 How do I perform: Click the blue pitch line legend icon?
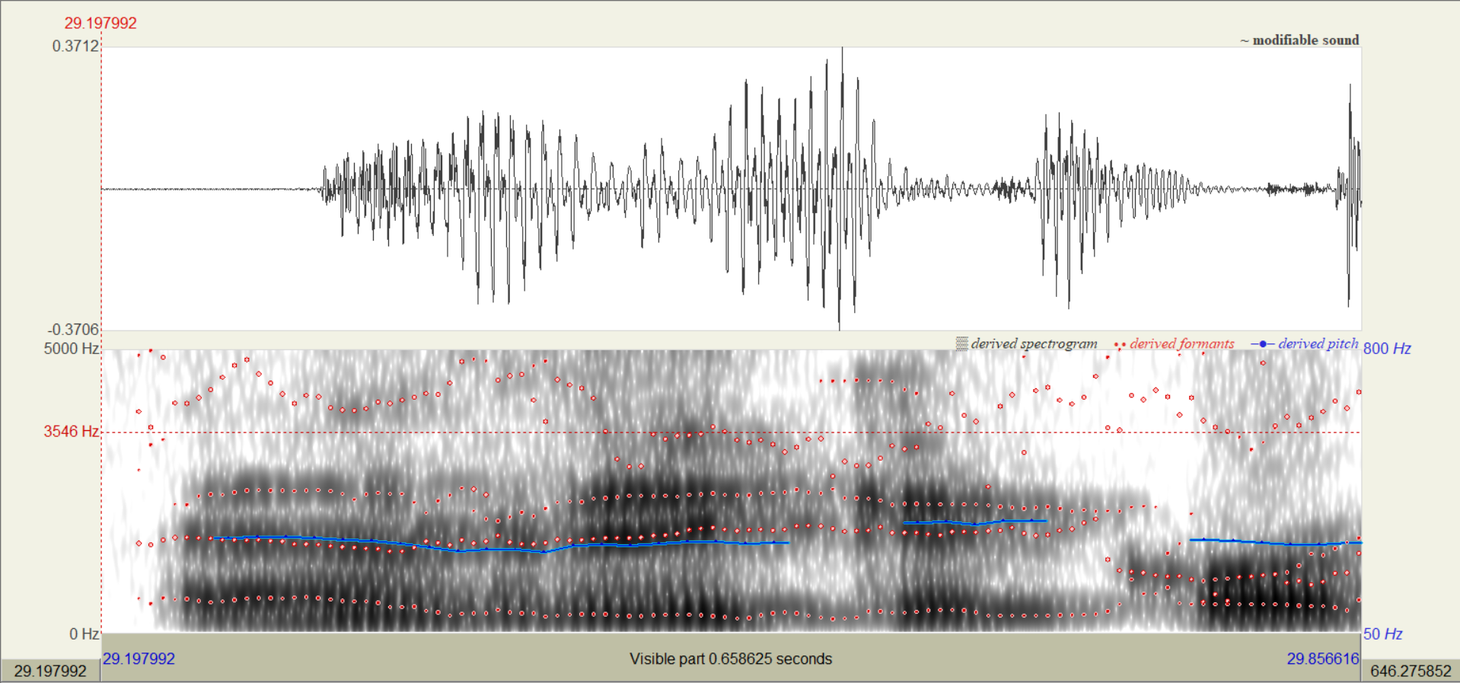tap(1262, 344)
